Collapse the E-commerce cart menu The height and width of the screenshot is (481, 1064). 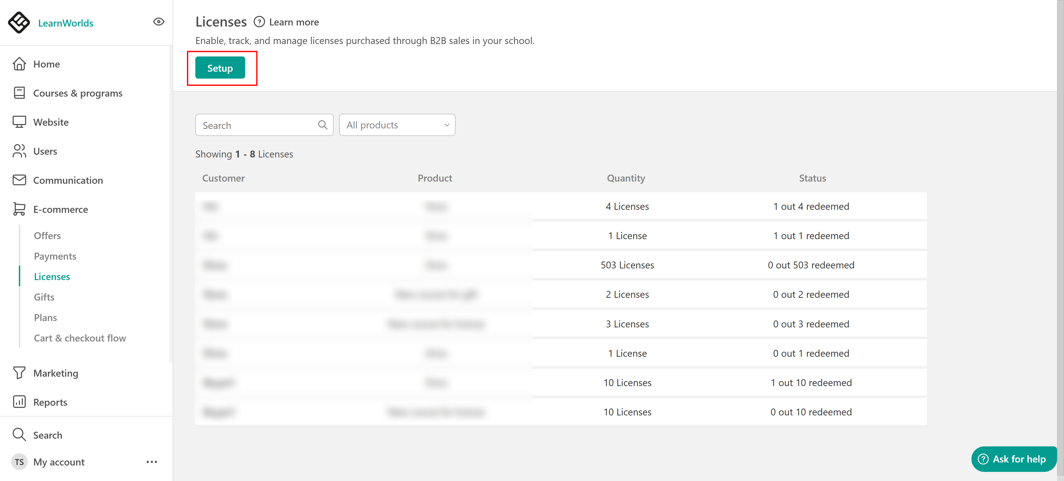[19, 209]
